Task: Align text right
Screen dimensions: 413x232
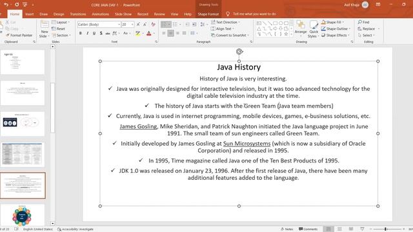Action: pyautogui.click(x=177, y=33)
